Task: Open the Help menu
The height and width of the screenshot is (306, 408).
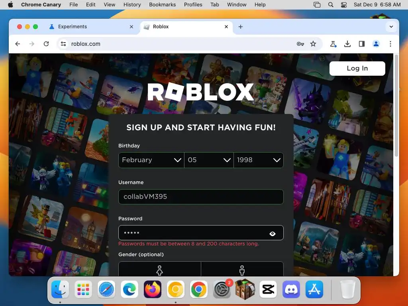Action: [x=260, y=4]
